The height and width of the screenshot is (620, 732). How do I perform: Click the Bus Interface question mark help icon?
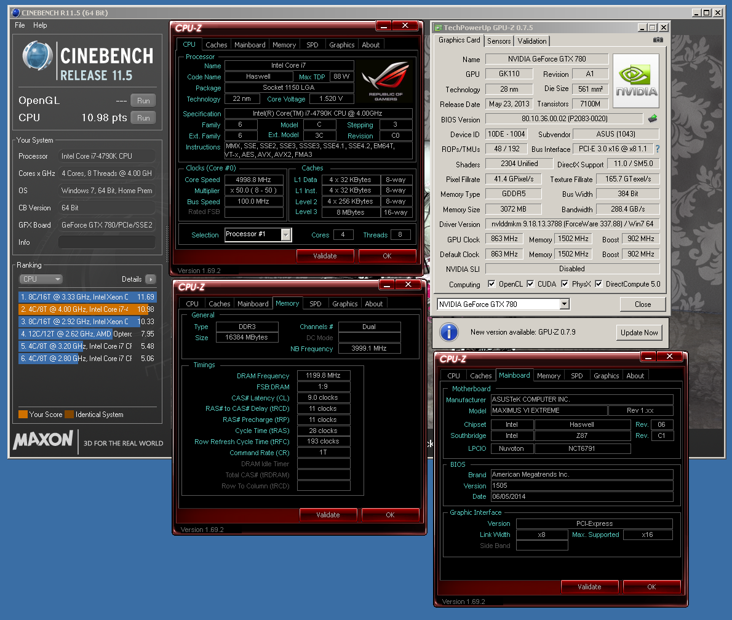(x=658, y=149)
